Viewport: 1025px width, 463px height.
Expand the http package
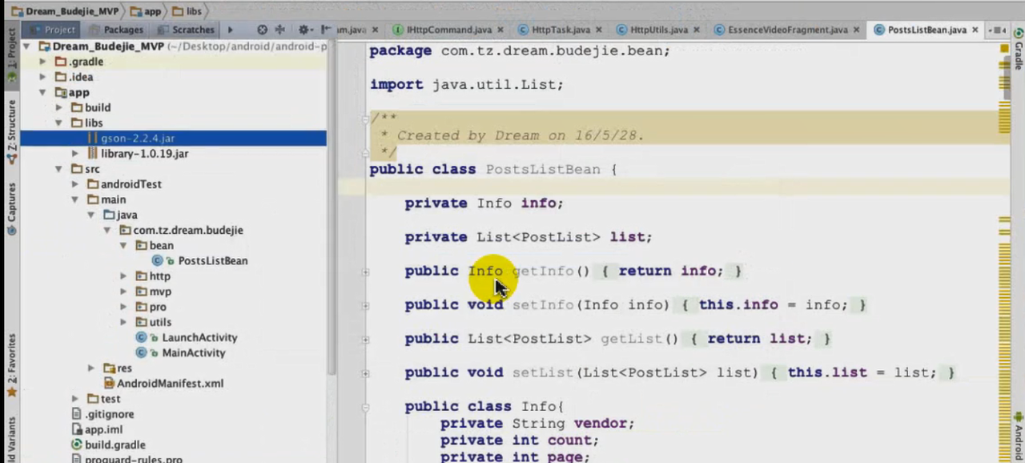coord(123,276)
